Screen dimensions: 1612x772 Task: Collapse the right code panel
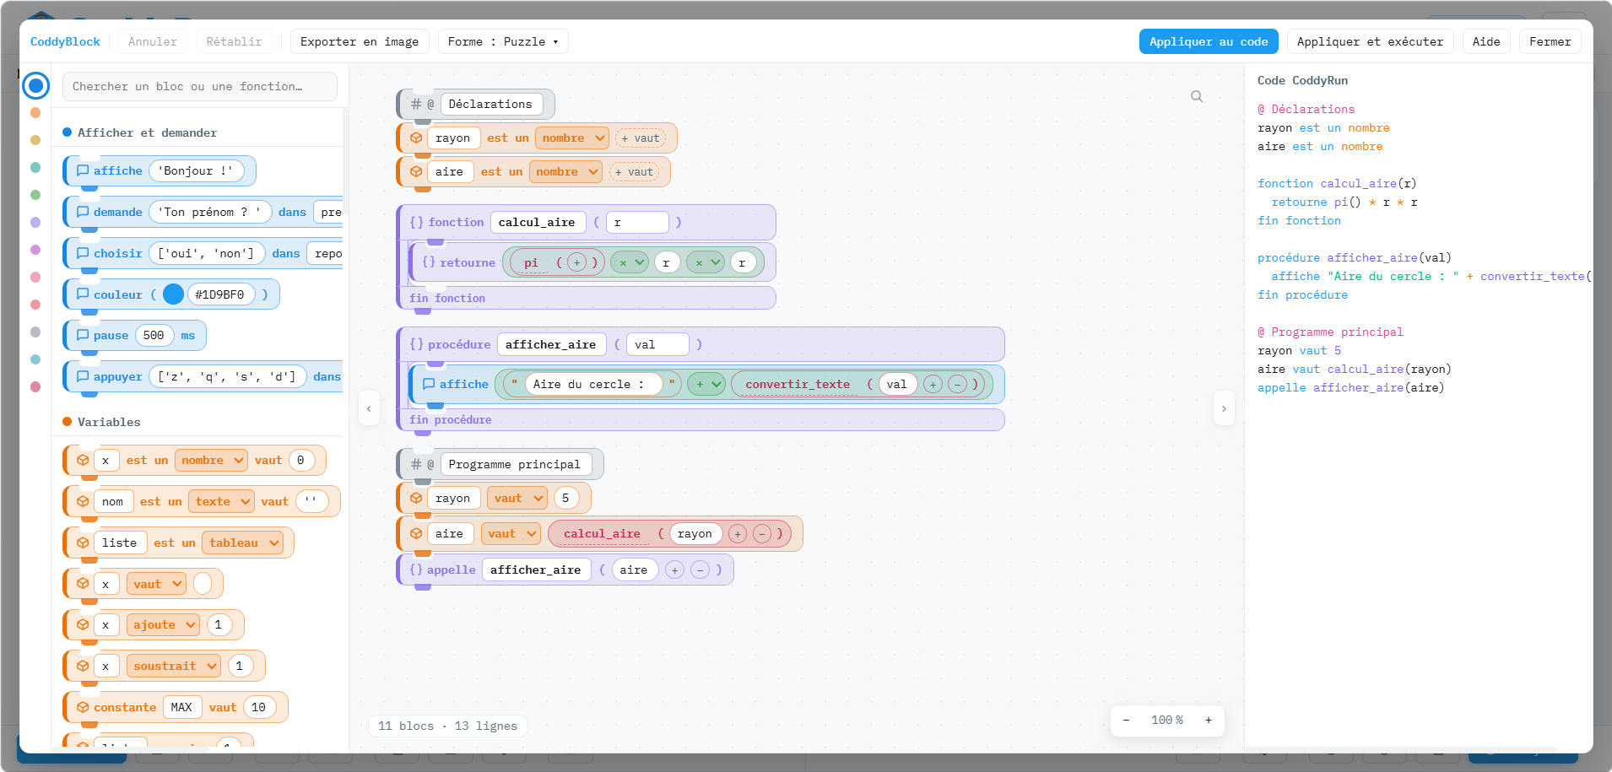(x=1224, y=409)
